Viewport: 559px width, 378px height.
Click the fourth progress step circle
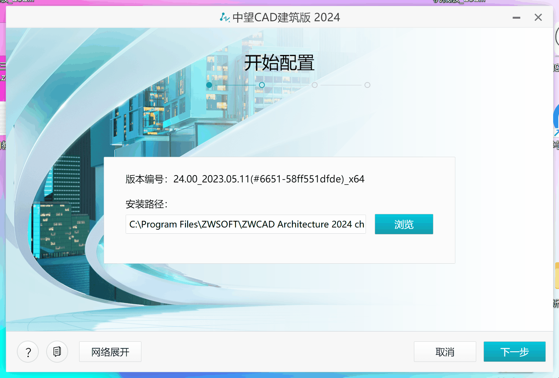click(x=367, y=85)
